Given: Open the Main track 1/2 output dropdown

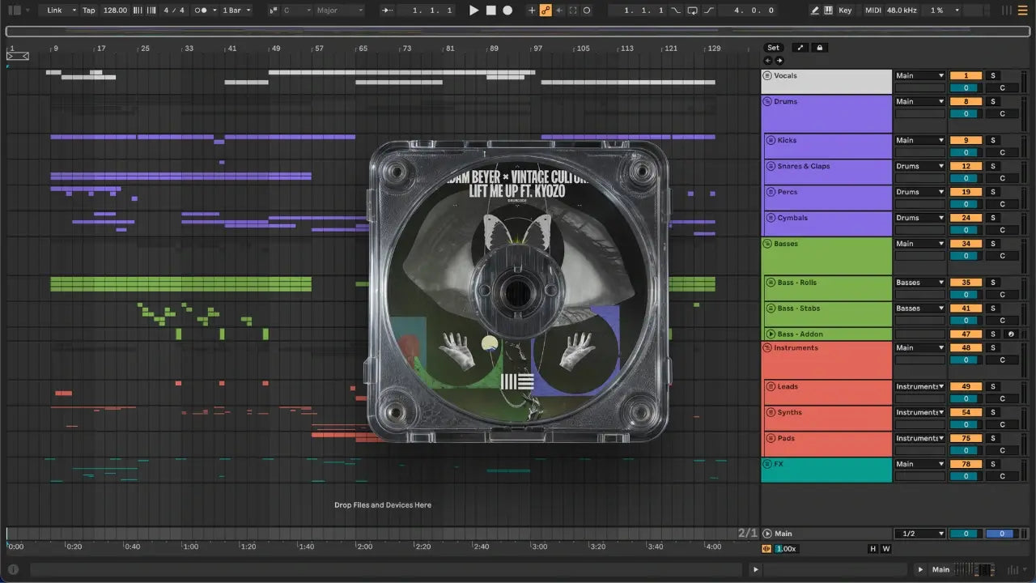Looking at the screenshot, I should [x=919, y=534].
